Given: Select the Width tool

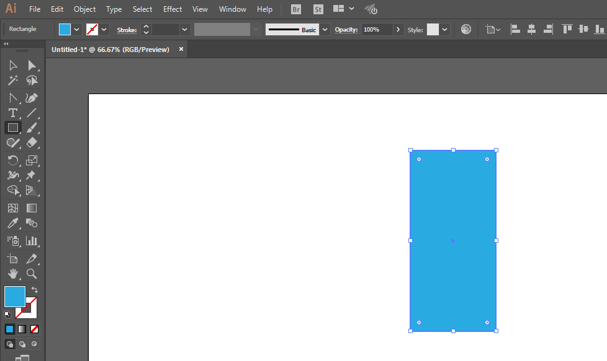Looking at the screenshot, I should pyautogui.click(x=13, y=175).
